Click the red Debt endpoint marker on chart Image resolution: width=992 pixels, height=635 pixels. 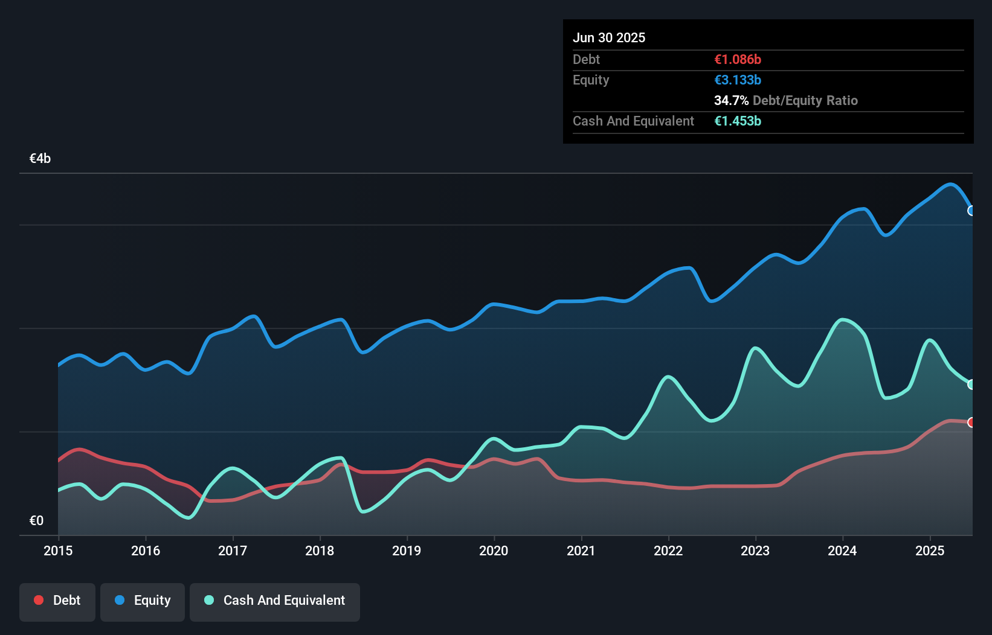(x=971, y=423)
